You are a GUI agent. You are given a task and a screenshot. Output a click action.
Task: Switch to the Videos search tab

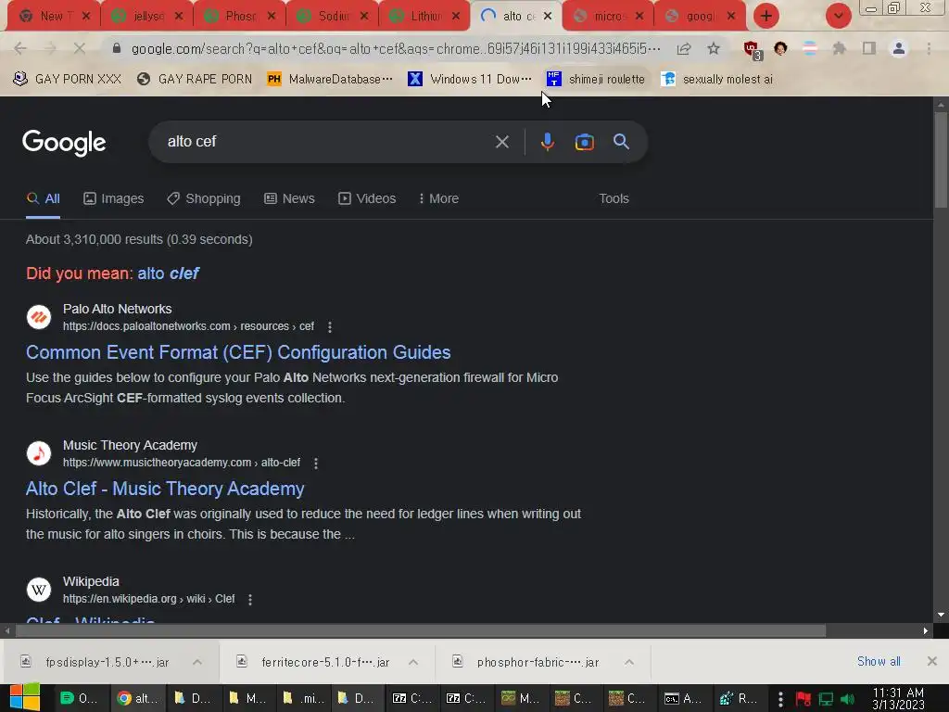point(367,198)
